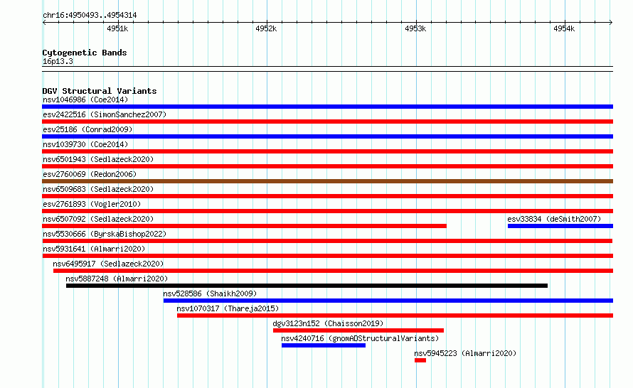Click the 4952k ruler mark
Image resolution: width=633 pixels, height=388 pixels.
point(267,28)
